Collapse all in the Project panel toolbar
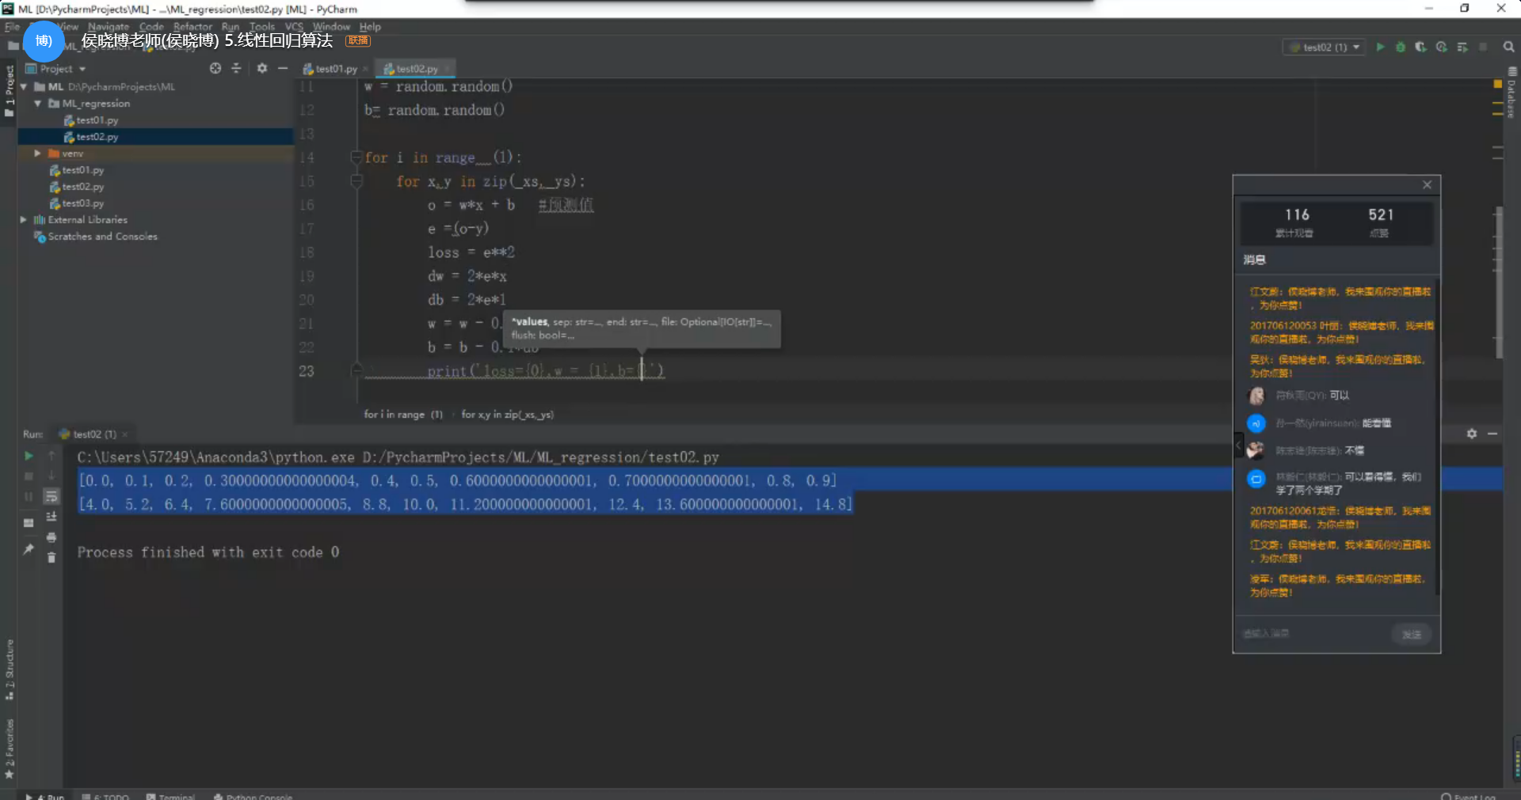This screenshot has height=800, width=1521. (x=236, y=69)
